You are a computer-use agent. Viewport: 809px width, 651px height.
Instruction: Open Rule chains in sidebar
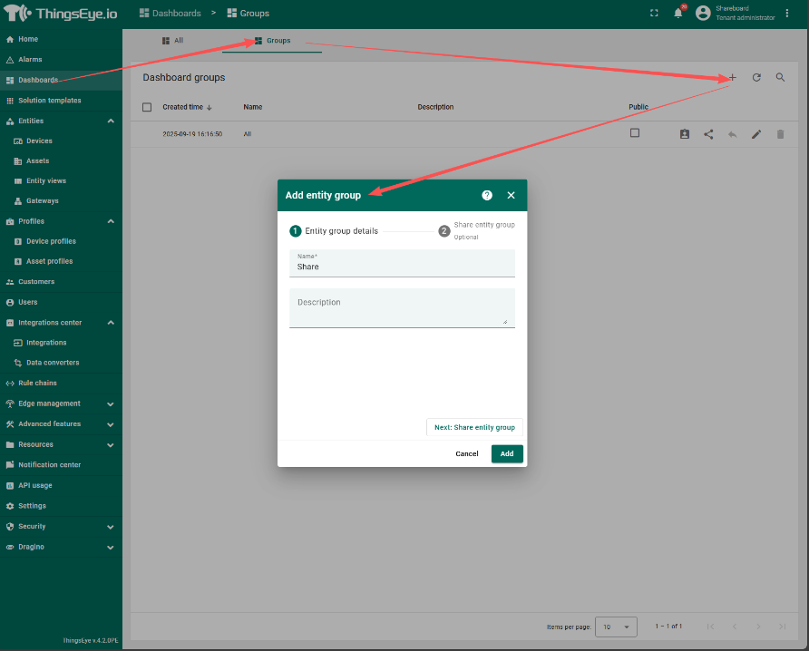coord(37,384)
